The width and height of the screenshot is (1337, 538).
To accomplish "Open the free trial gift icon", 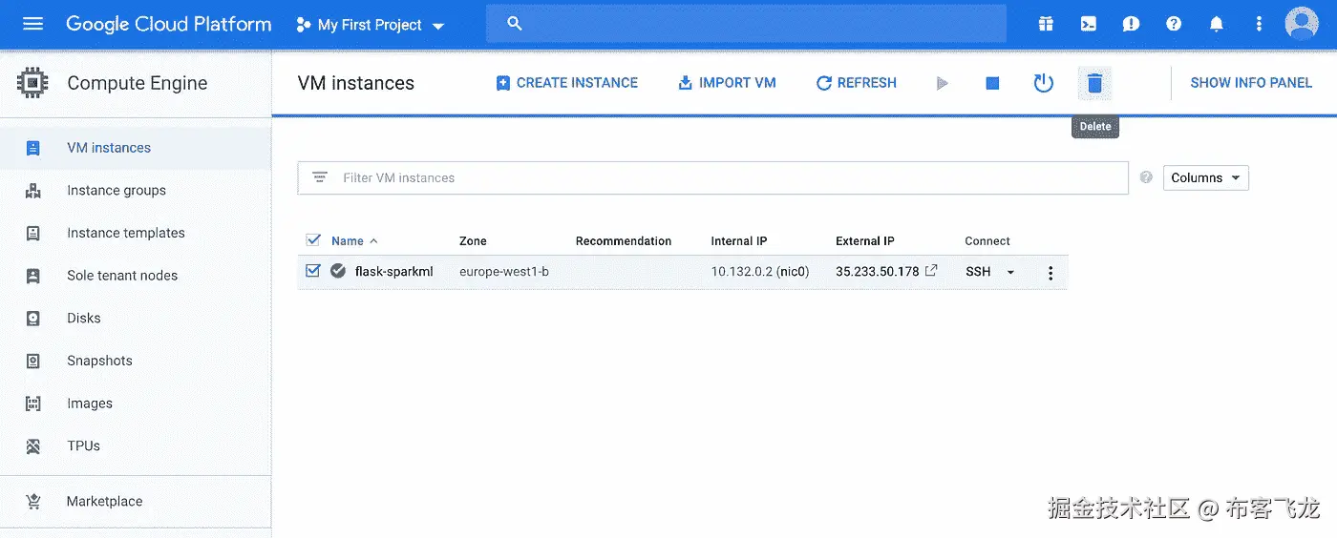I will (1047, 24).
